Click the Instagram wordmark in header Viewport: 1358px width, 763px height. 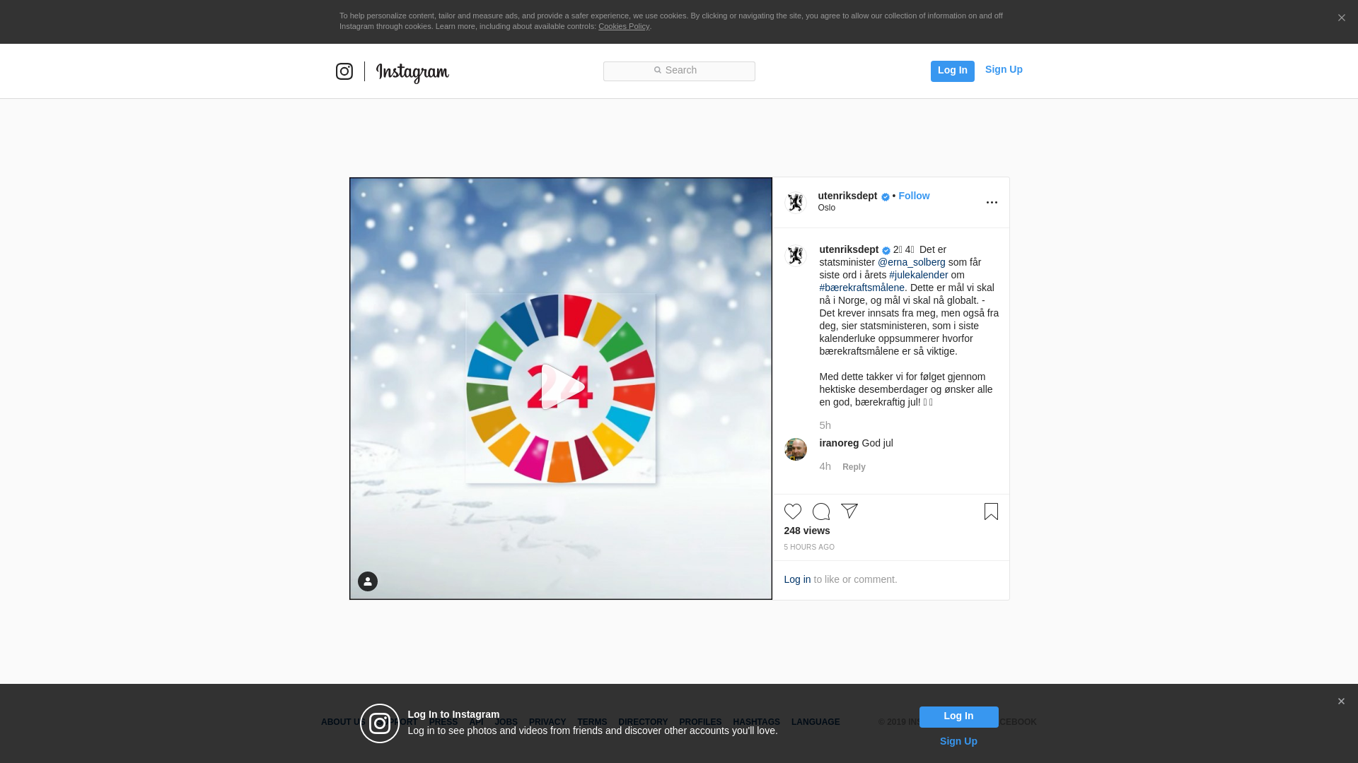(x=412, y=73)
